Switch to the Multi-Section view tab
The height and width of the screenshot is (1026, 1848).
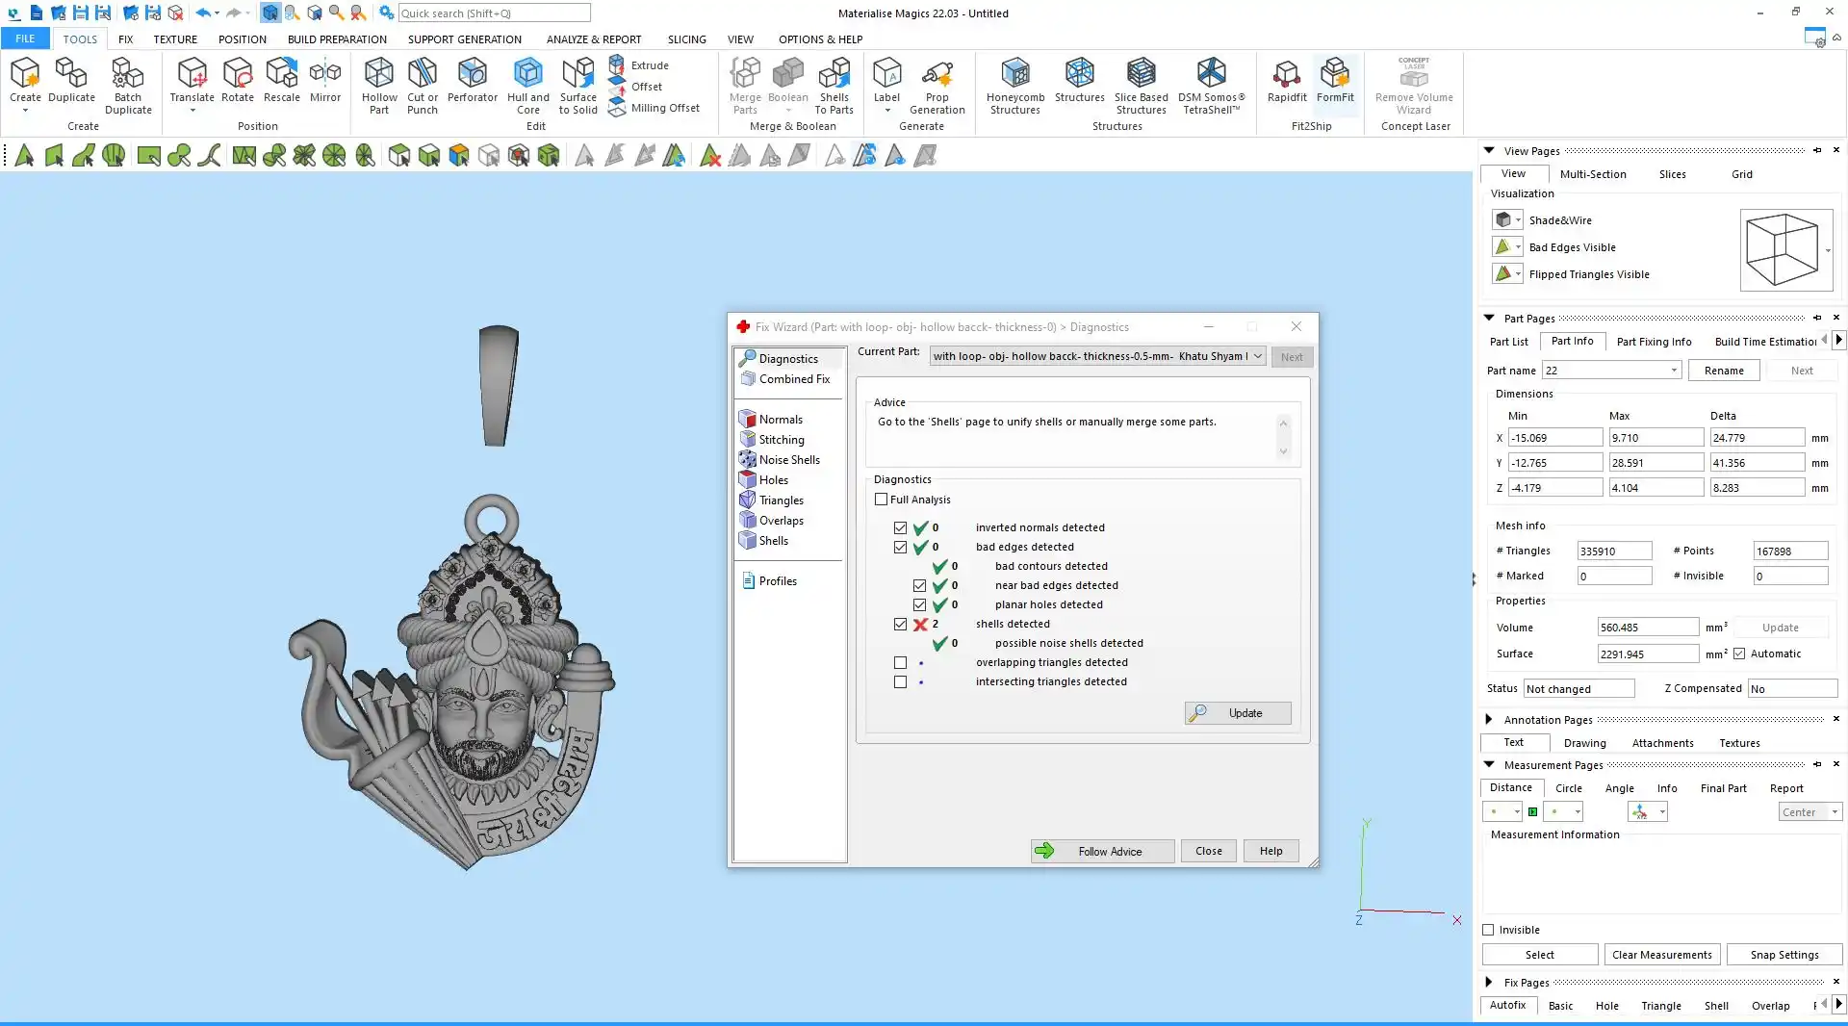[x=1592, y=174]
